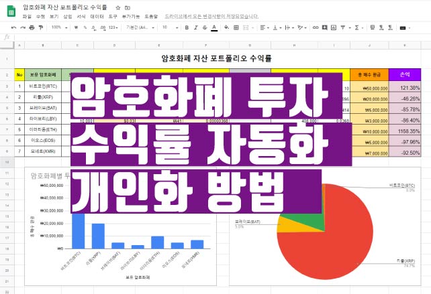Decrease decimal places

click(94, 27)
